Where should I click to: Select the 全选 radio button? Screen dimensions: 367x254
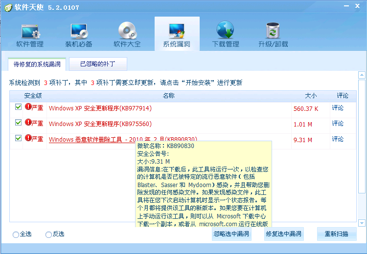pos(16,234)
